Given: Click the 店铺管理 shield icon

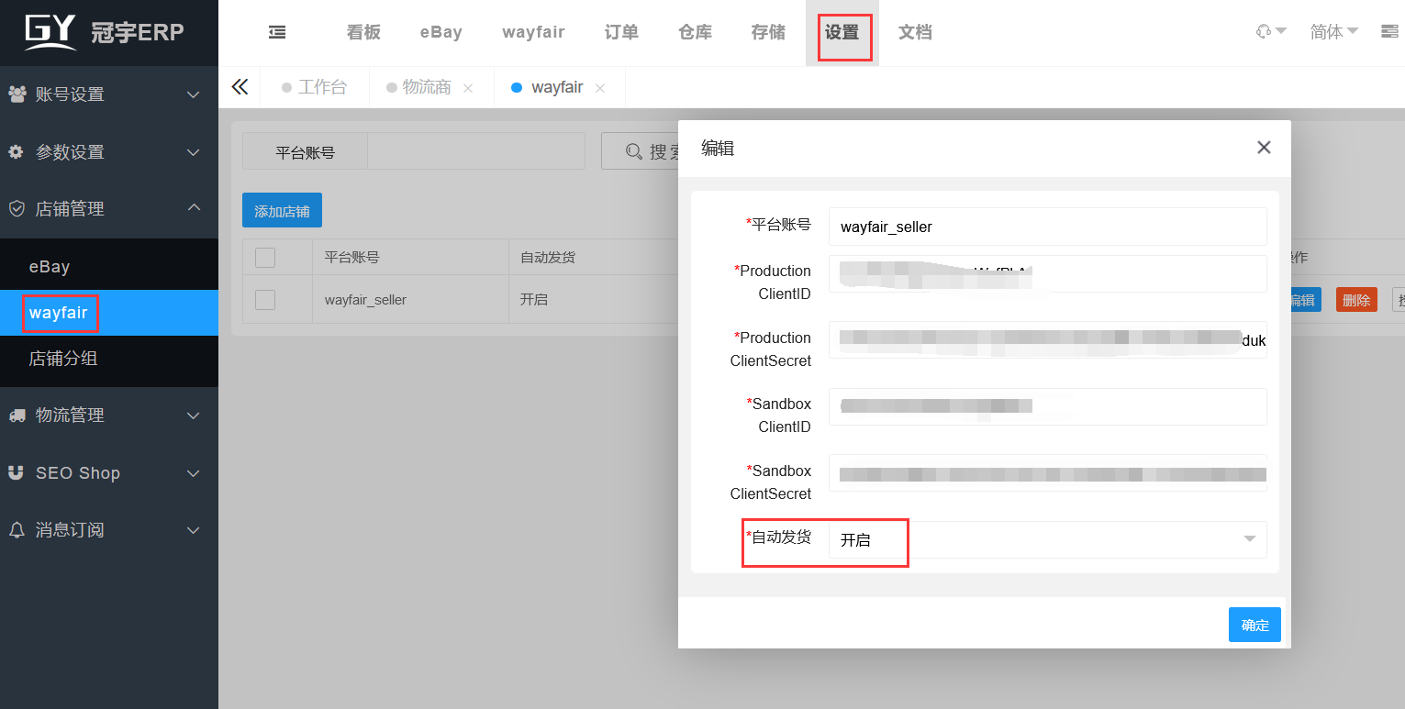Looking at the screenshot, I should click(x=16, y=208).
